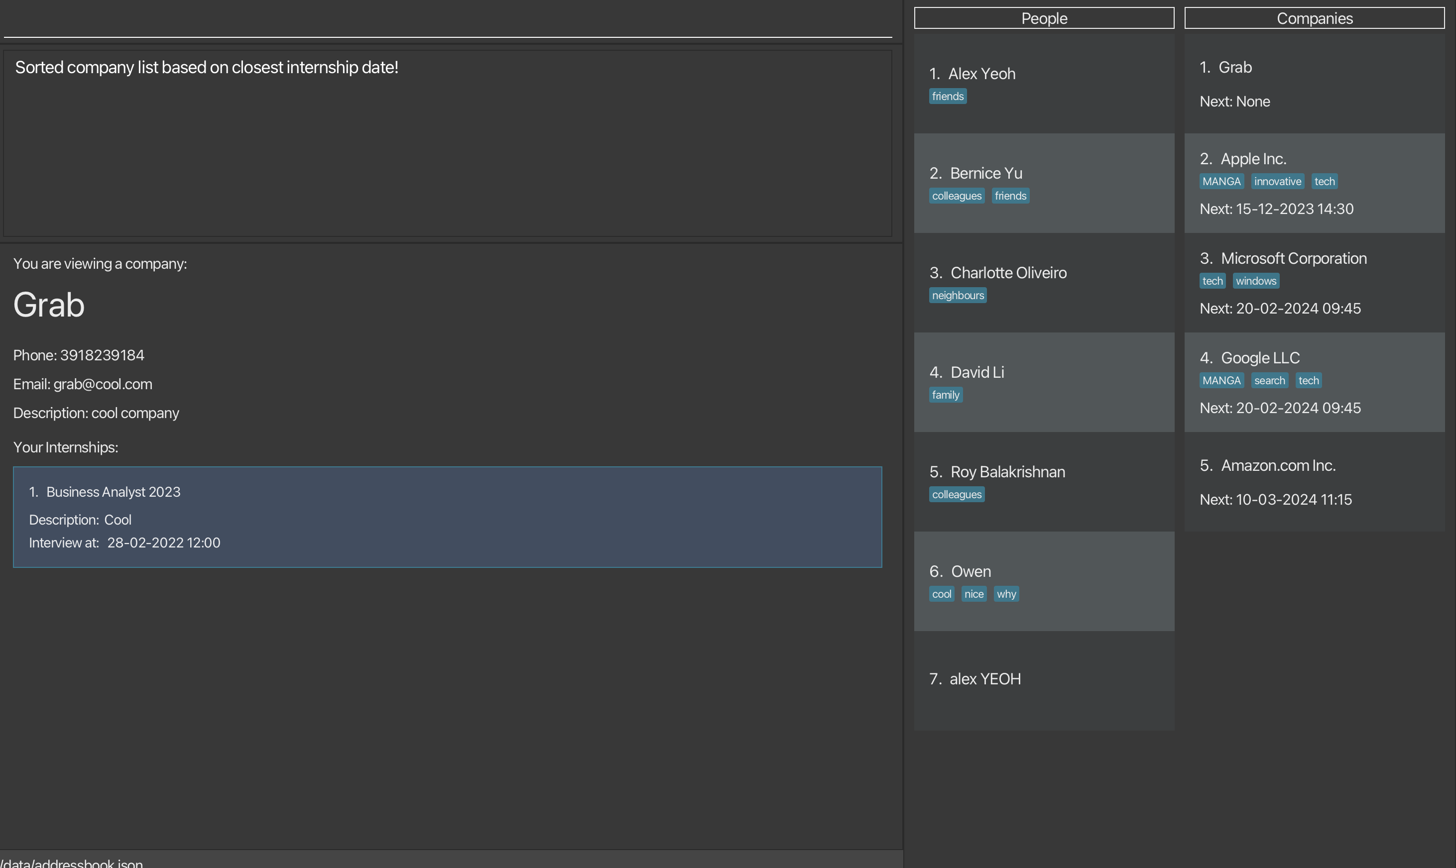Click the innovative tag on Apple Inc.

click(1277, 181)
